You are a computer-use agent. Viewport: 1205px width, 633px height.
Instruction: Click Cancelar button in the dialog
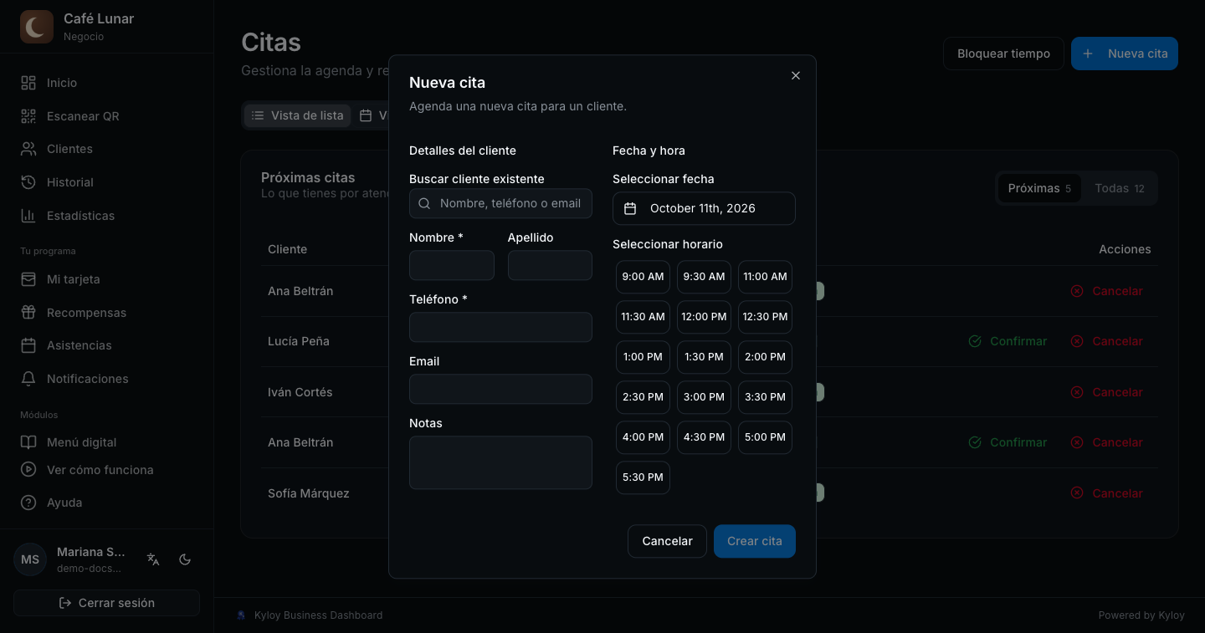pos(667,541)
